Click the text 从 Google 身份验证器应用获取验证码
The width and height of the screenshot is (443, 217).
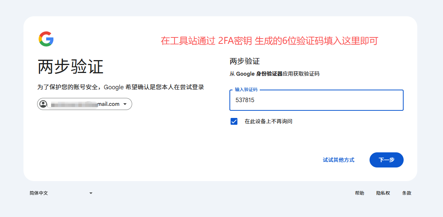pyautogui.click(x=275, y=74)
